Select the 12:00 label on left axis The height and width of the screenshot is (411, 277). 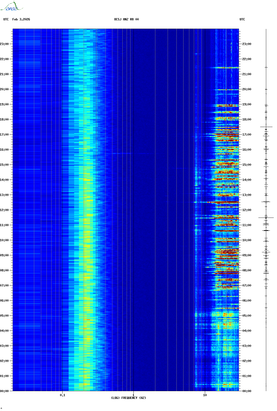pyautogui.click(x=5, y=210)
